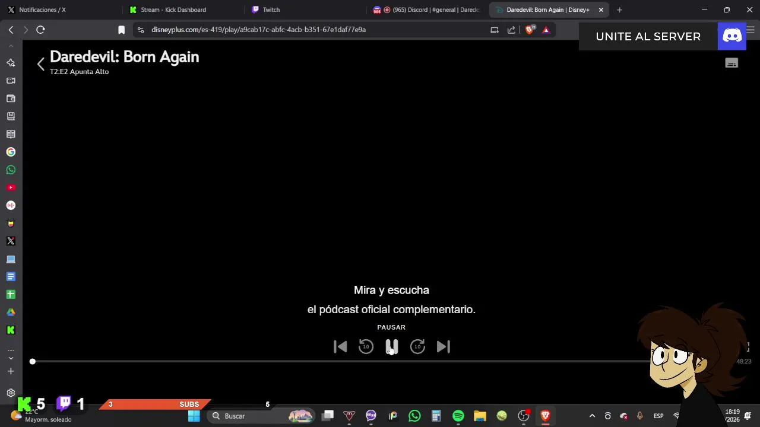760x427 pixels.
Task: Open a new browser tab
Action: (x=619, y=9)
